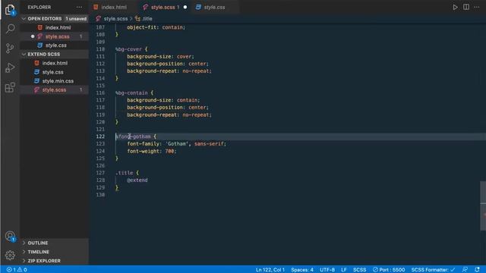486x273 pixels.
Task: Click 'Gotham' font-family value on line 123
Action: 177,144
